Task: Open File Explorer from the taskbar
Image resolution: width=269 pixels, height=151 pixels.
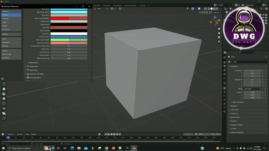Action: coord(79,148)
